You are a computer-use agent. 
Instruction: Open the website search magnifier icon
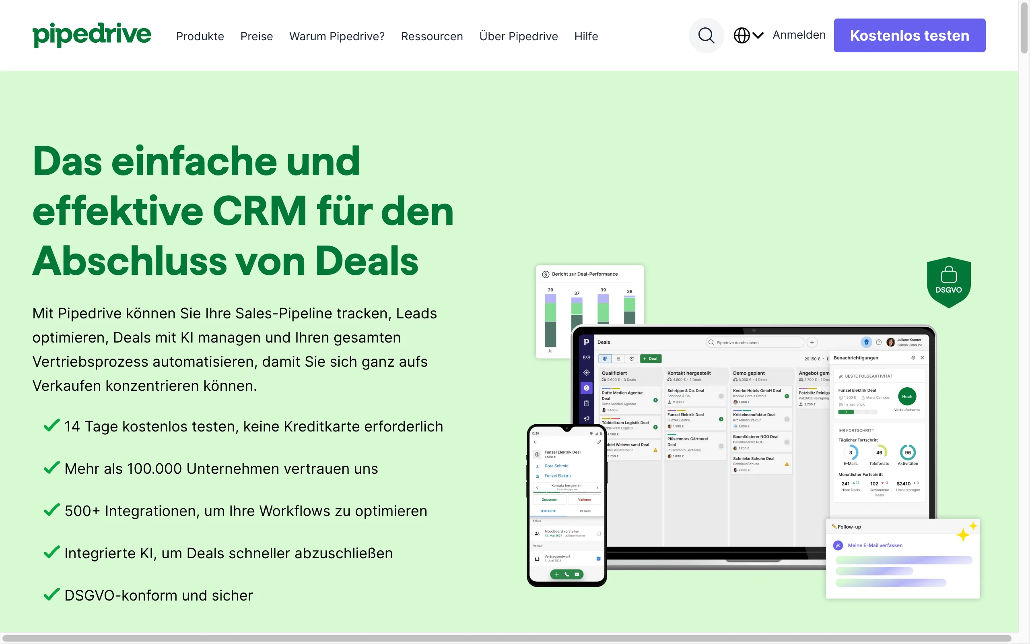click(706, 35)
